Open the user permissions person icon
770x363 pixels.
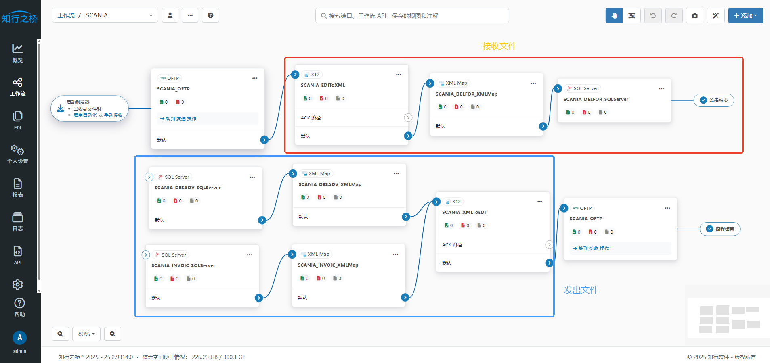coord(170,15)
